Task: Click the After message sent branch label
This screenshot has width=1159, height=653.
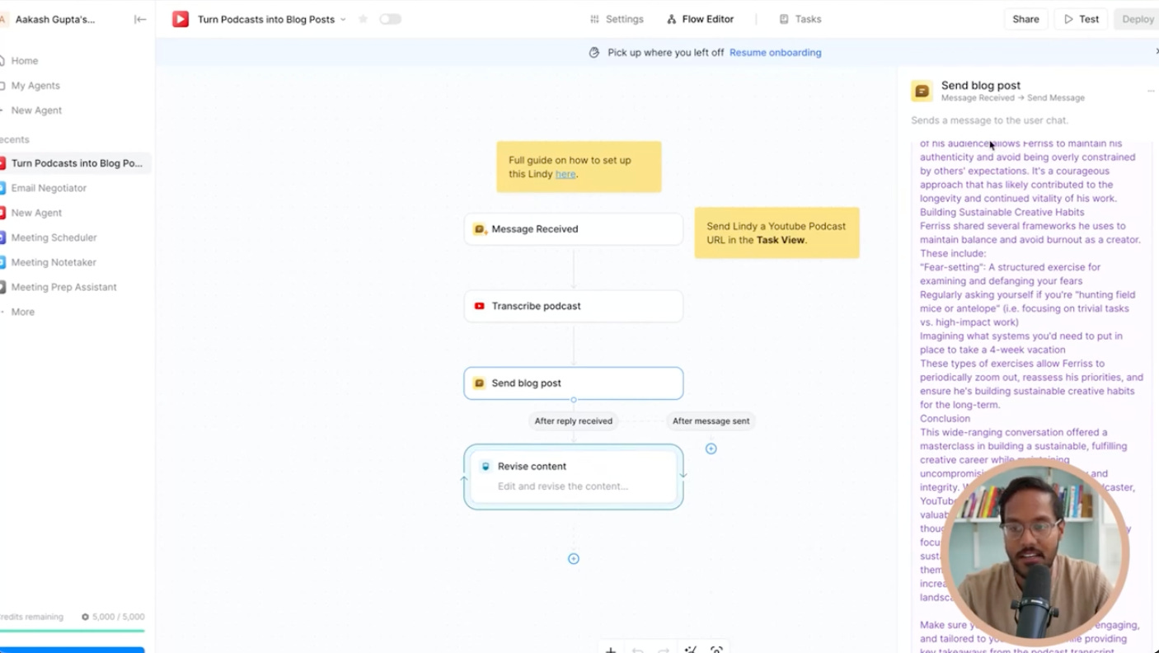Action: 711,420
